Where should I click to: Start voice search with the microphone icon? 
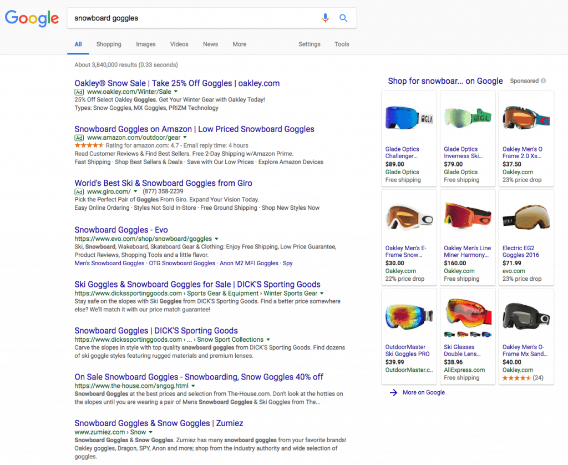(x=325, y=18)
